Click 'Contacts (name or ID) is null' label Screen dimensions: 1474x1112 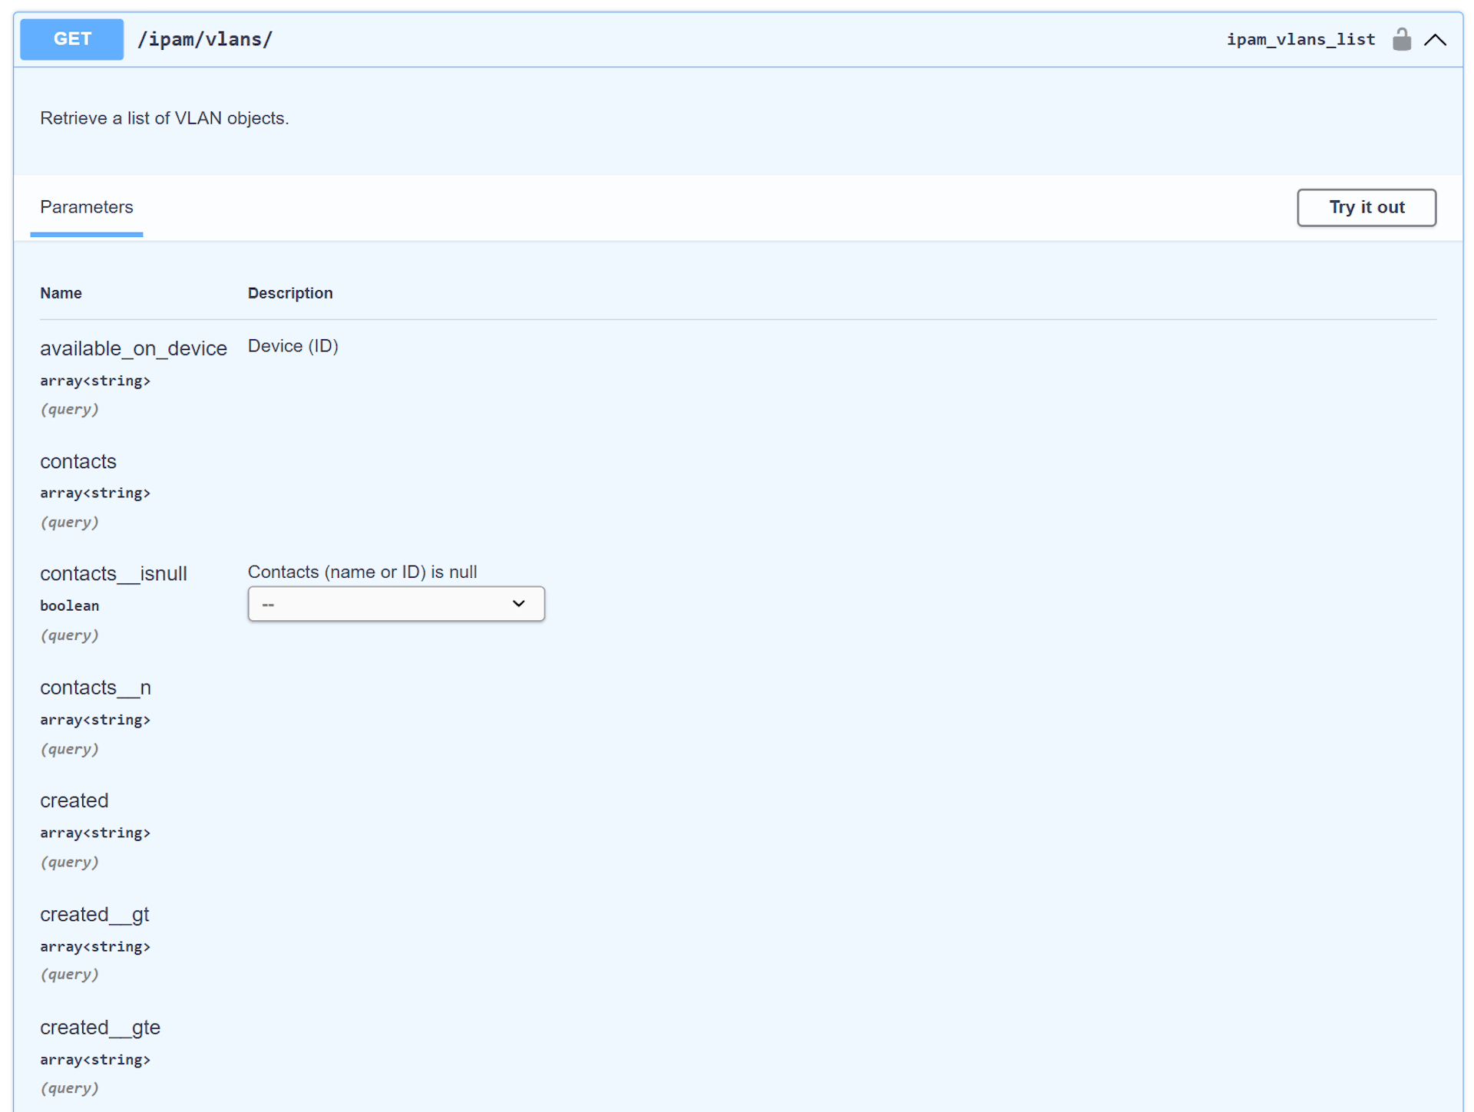pos(362,572)
